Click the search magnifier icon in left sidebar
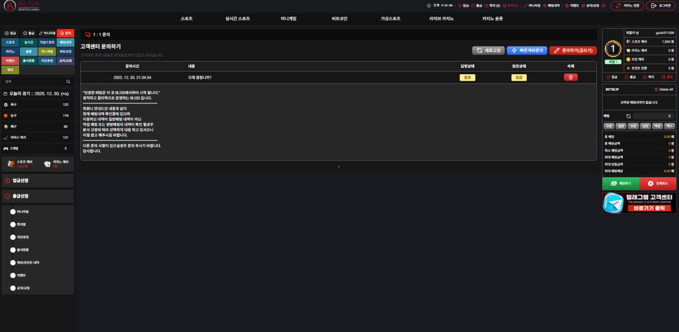This screenshot has width=679, height=332. click(68, 82)
